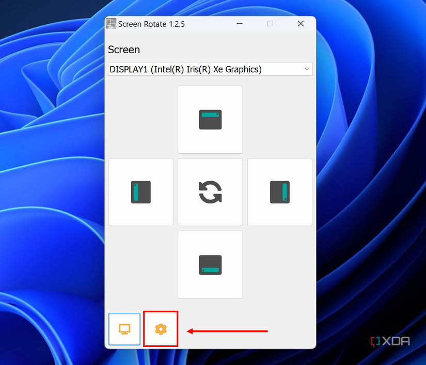This screenshot has width=426, height=365.
Task: Minimize the Screen Rotate window
Action: (239, 23)
